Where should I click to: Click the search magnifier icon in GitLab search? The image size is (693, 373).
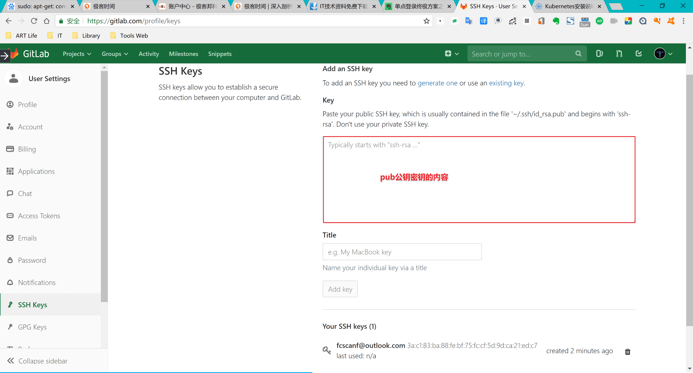click(578, 54)
